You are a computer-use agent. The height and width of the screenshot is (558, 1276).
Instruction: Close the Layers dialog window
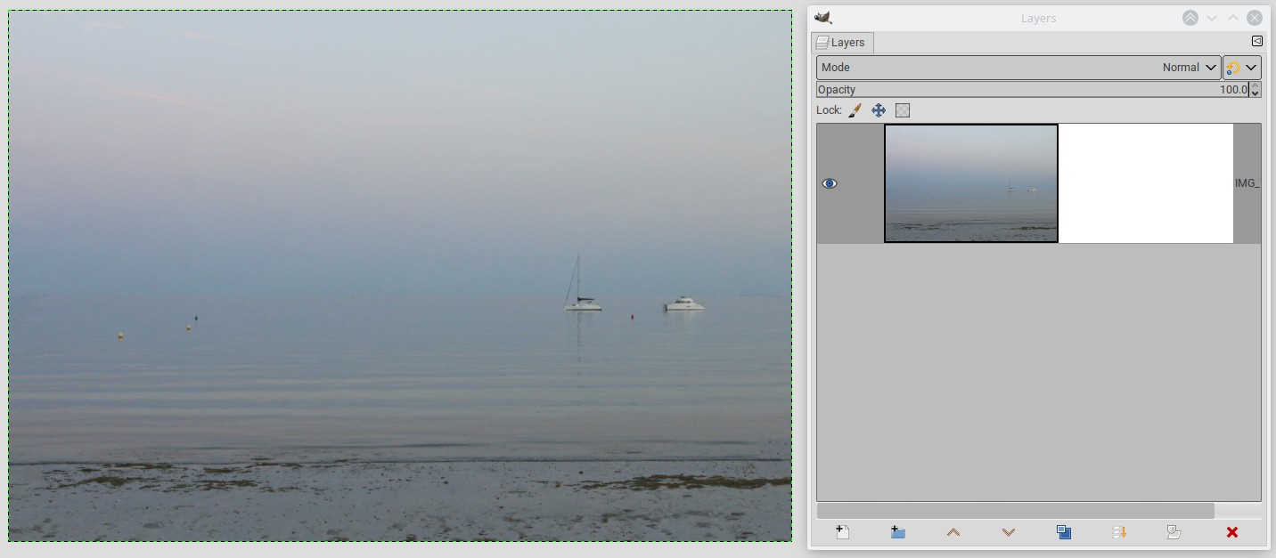[1255, 18]
